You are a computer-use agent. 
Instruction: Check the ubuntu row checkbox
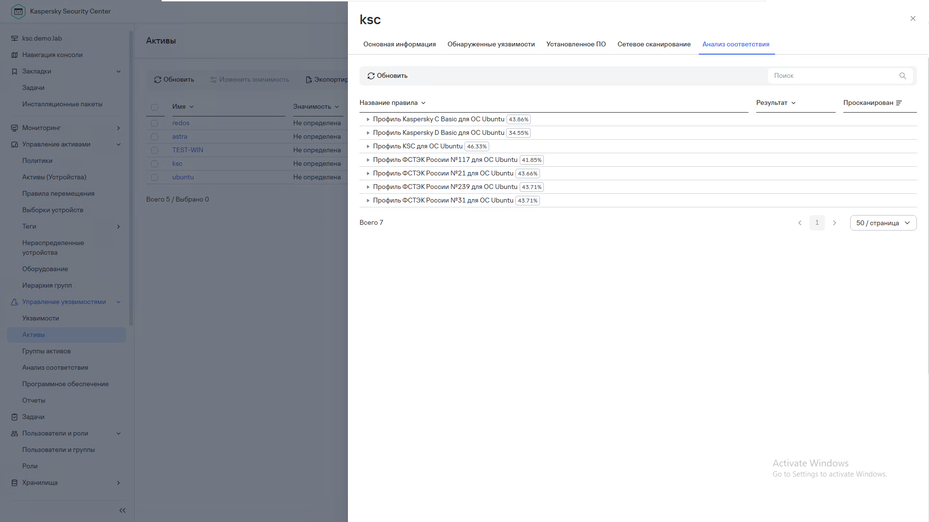point(154,178)
